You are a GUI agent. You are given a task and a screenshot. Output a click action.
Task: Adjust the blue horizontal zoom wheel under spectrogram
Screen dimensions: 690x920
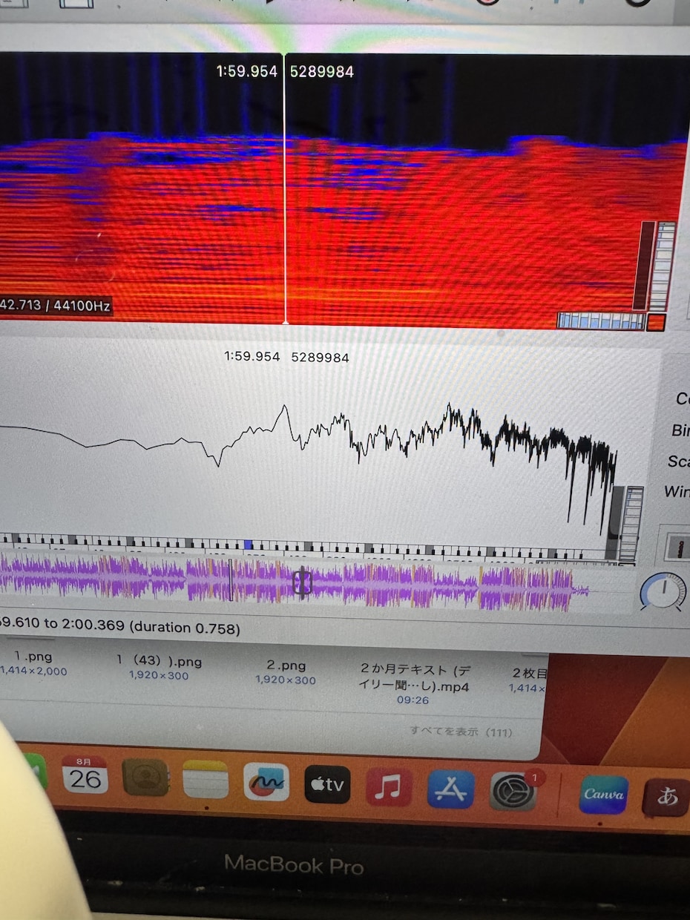(x=601, y=321)
